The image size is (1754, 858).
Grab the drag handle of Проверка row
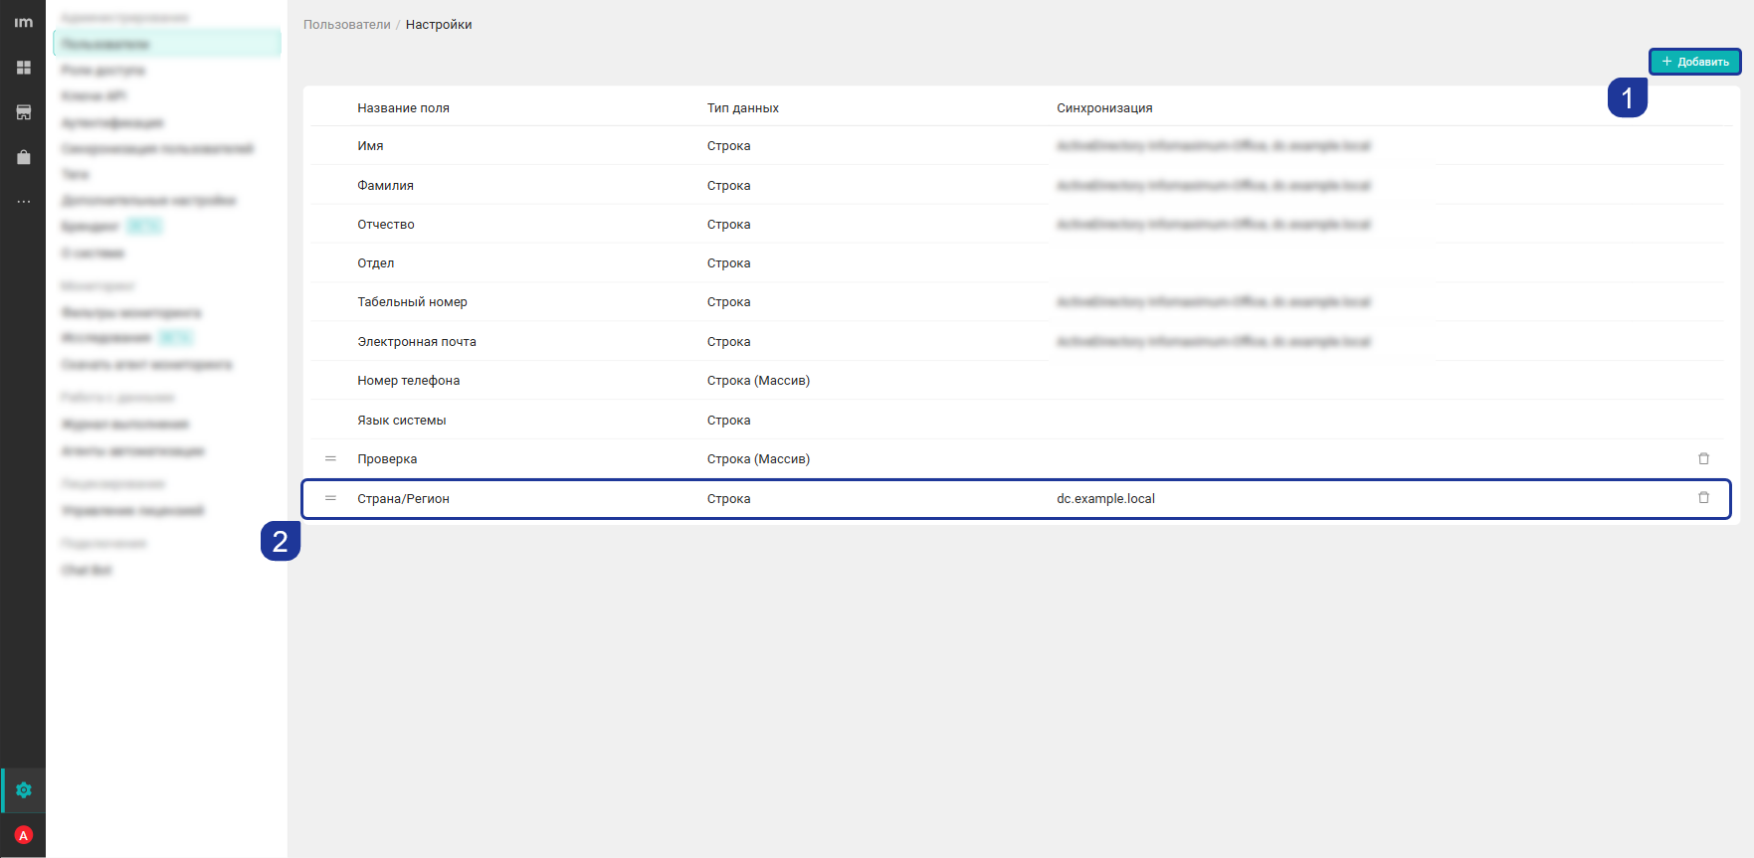click(330, 458)
